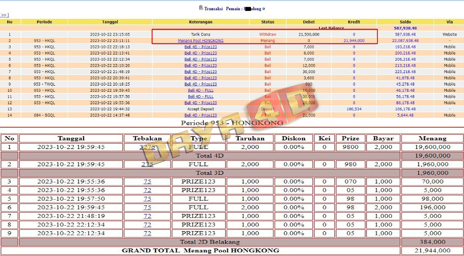Click the [>>] next page link

tap(4, 15)
